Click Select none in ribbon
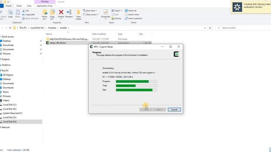271x152 pixels. tap(132, 14)
